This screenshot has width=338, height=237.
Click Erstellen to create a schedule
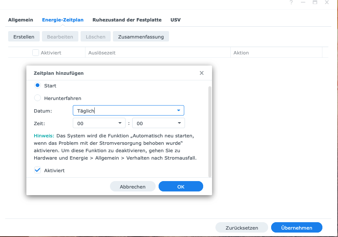24,37
